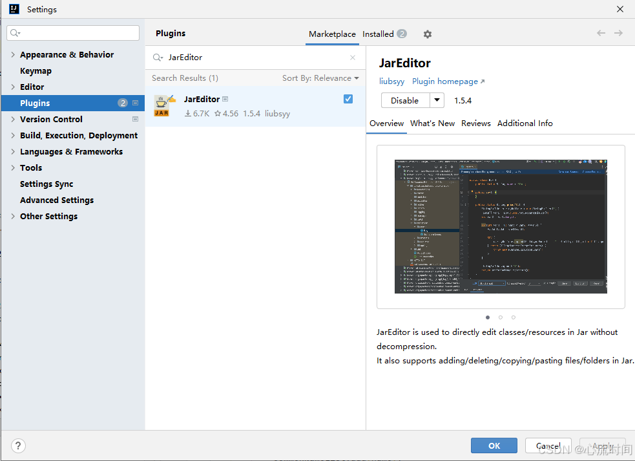Select Keymap in settings tree
Screen dimensions: 635x461
[x=36, y=70]
